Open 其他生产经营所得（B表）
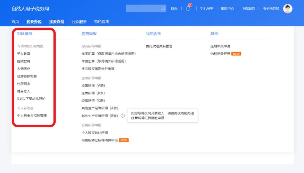This screenshot has height=173, width=304. pos(100,116)
